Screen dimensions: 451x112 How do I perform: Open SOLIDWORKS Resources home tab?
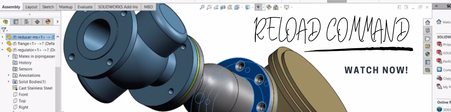[x=428, y=23]
